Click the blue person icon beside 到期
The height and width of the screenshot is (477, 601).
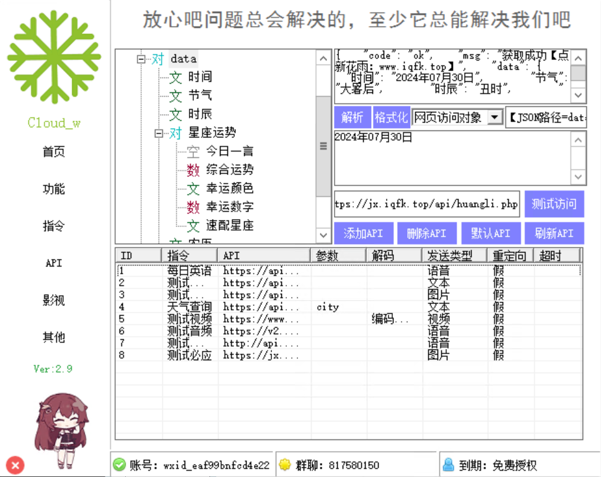pos(449,464)
